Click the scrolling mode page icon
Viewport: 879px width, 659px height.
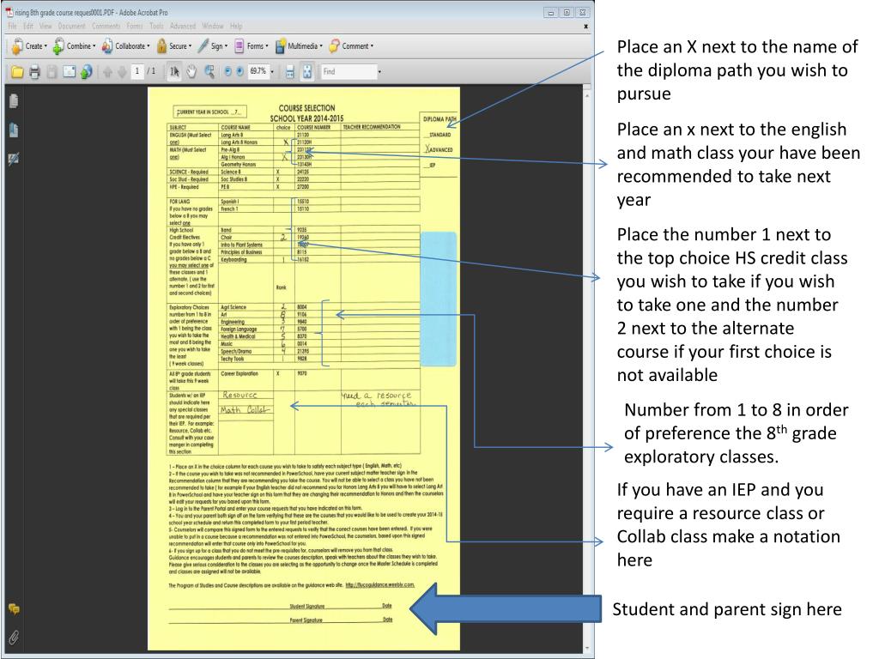pyautogui.click(x=290, y=72)
